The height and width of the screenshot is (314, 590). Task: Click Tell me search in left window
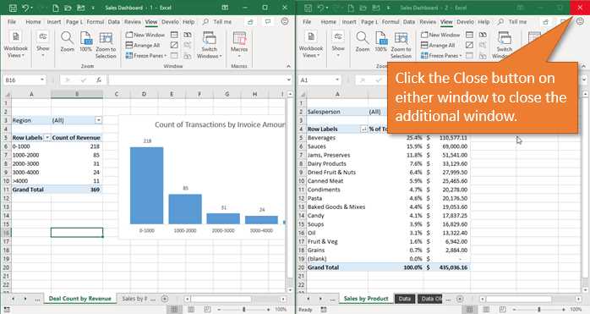[217, 22]
